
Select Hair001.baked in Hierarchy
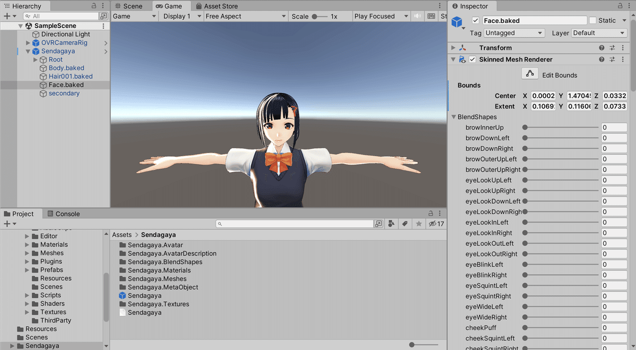click(x=70, y=77)
